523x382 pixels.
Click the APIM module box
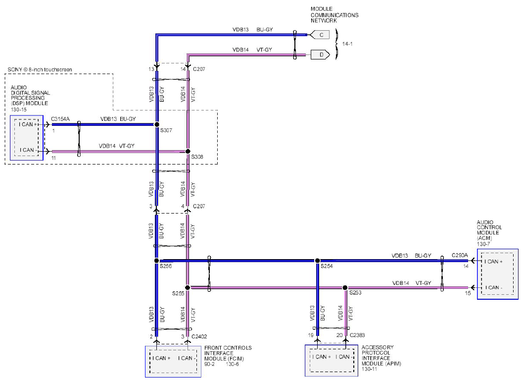pos(332,361)
